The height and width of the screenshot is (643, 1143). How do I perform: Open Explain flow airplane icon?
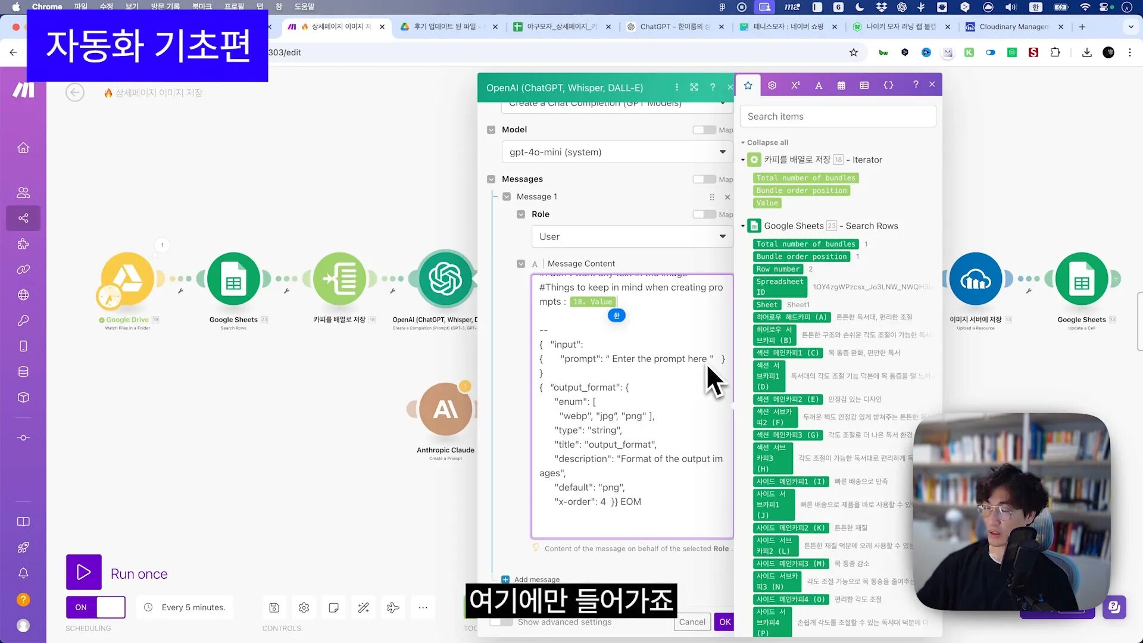click(393, 607)
